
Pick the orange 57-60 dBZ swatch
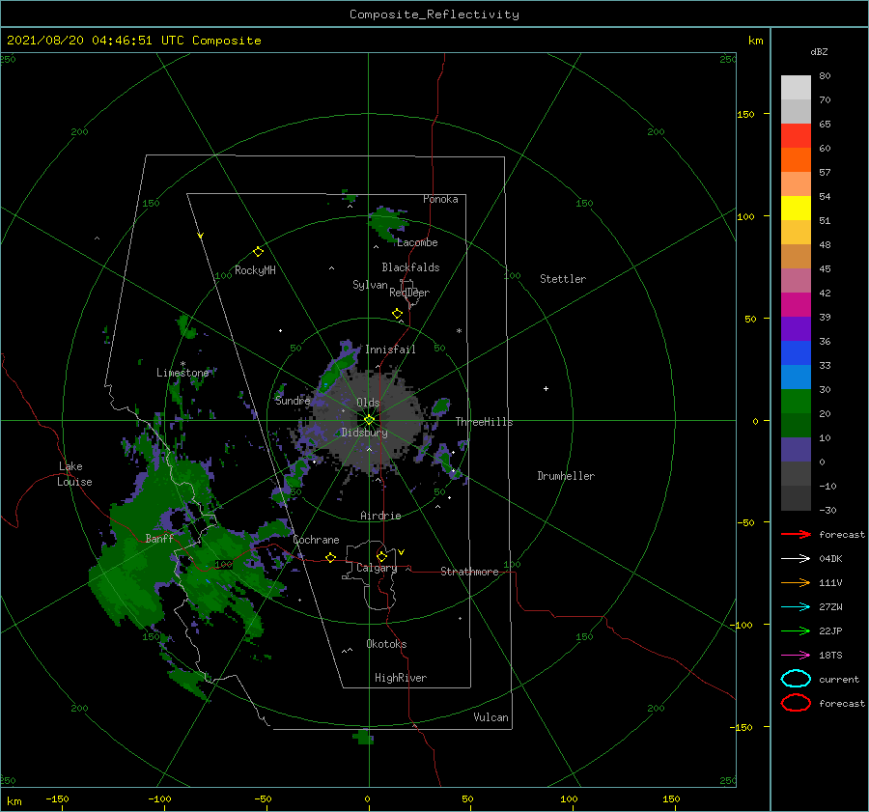tap(796, 160)
